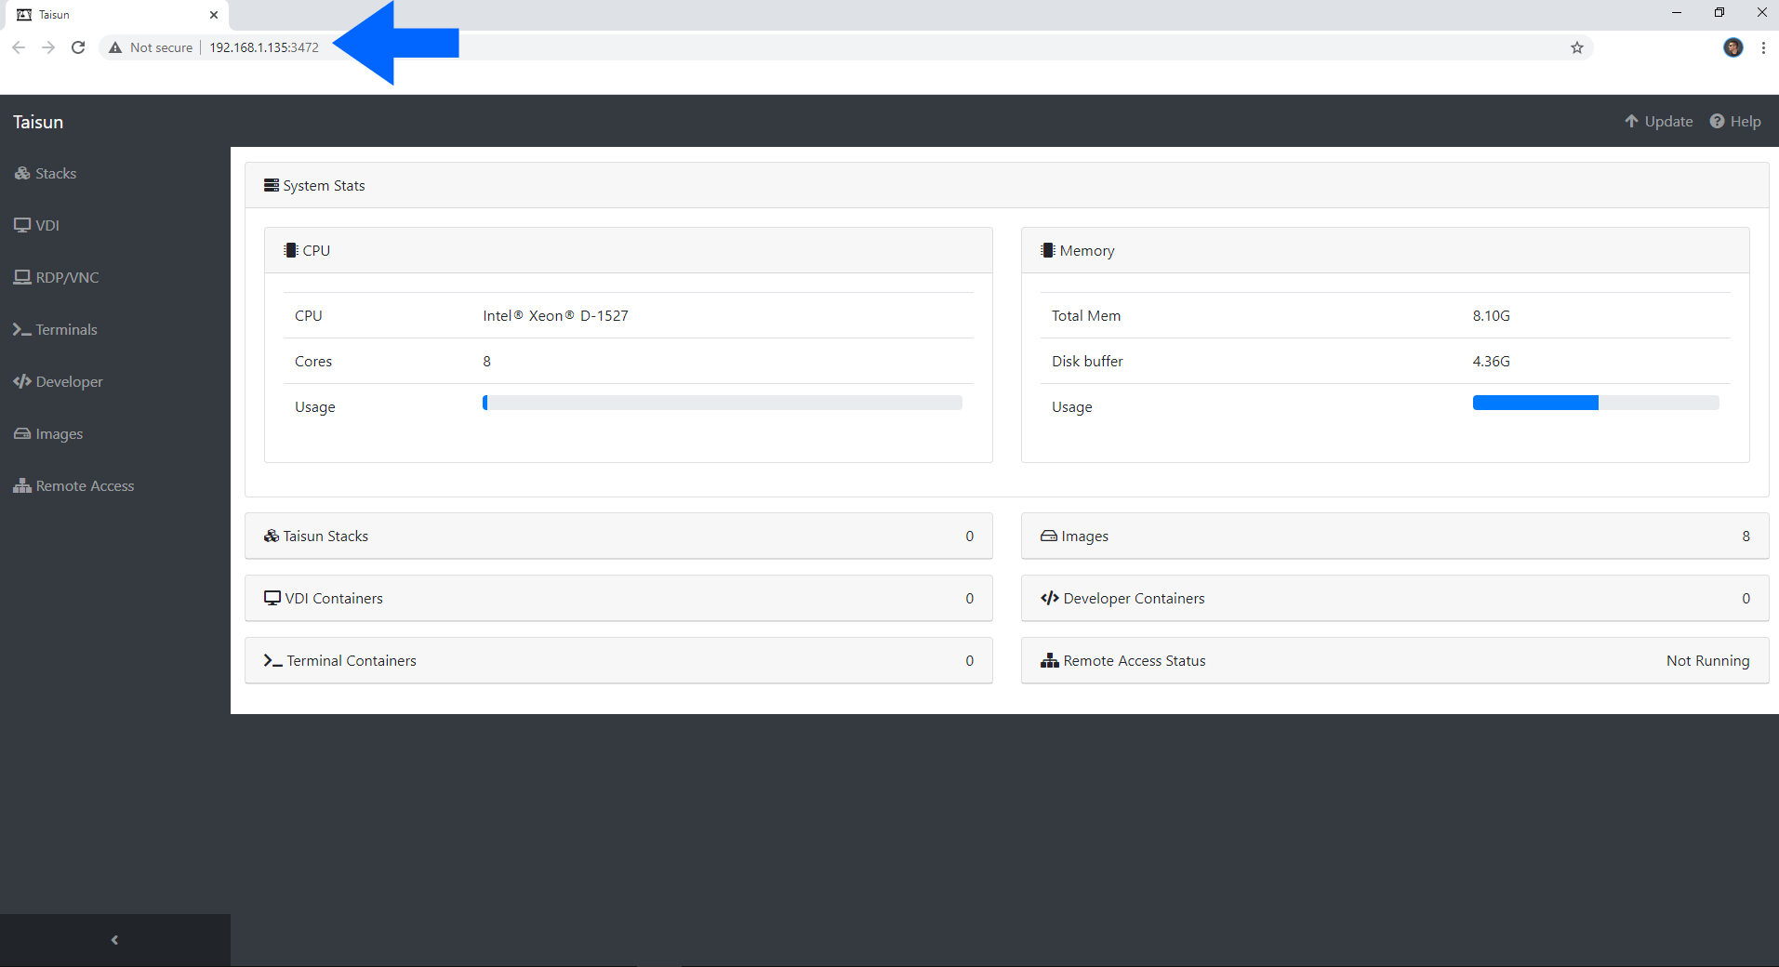This screenshot has height=967, width=1779.
Task: Click the CPU usage progress bar
Action: click(723, 403)
